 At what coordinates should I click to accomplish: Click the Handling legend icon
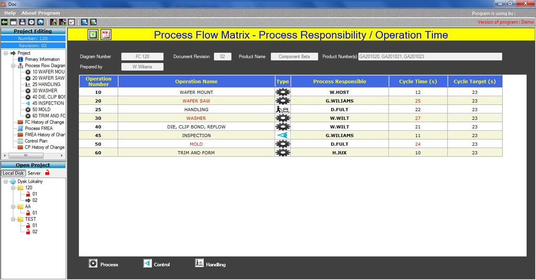199,263
